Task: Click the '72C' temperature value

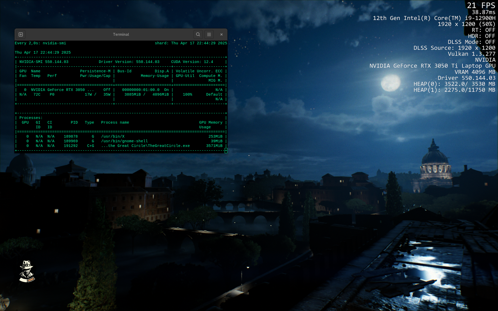Action: coord(37,95)
